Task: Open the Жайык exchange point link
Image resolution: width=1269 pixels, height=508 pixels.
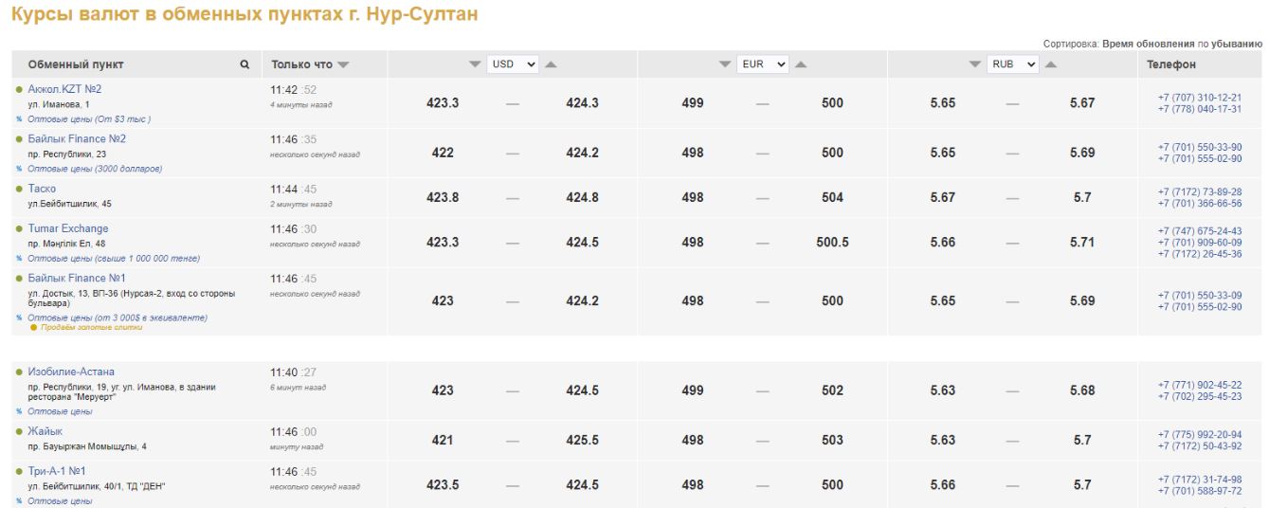Action: pos(45,431)
